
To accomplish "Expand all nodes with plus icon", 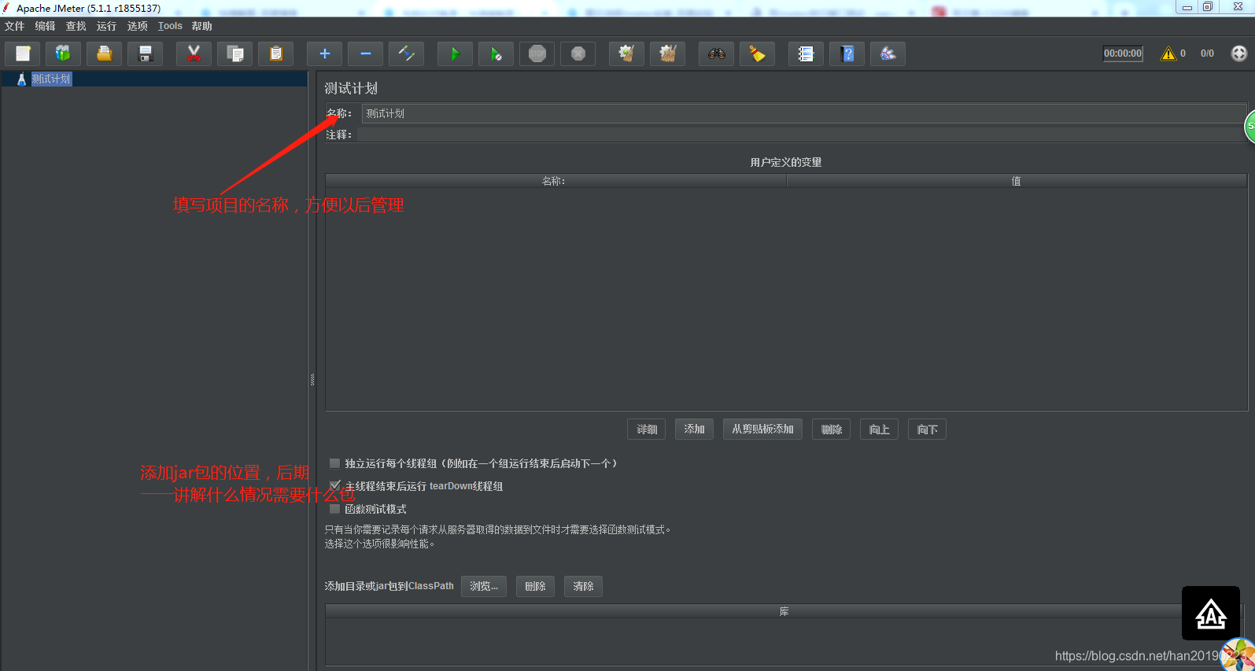I will coord(324,53).
